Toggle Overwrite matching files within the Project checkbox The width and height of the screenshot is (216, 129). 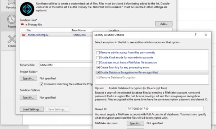(x=41, y=84)
